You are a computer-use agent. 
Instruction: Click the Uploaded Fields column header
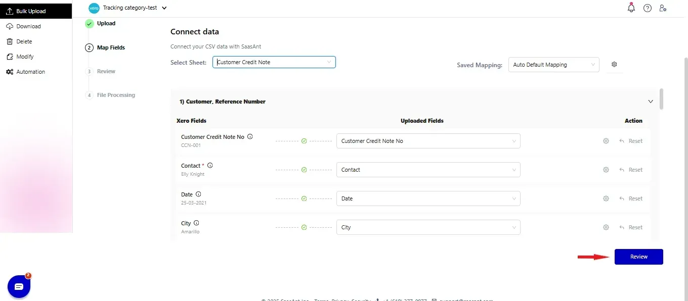(x=422, y=121)
